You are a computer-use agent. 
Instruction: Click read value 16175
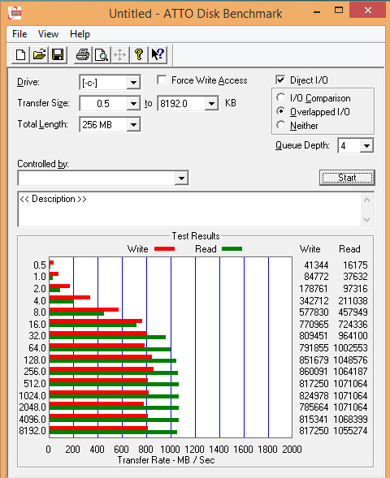pyautogui.click(x=355, y=265)
